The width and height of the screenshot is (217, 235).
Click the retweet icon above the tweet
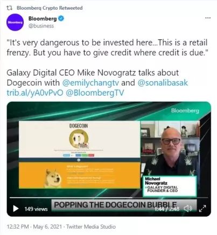10,8
